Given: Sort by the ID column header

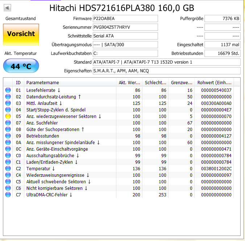Looking at the screenshot, I should [x=18, y=83].
